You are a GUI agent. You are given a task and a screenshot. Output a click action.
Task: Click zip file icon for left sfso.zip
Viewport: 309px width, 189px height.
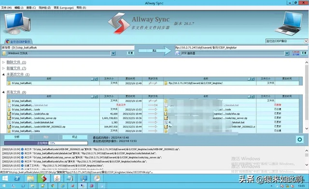9,114
